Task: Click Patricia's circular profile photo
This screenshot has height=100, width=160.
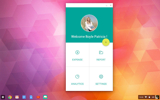Action: [89, 23]
